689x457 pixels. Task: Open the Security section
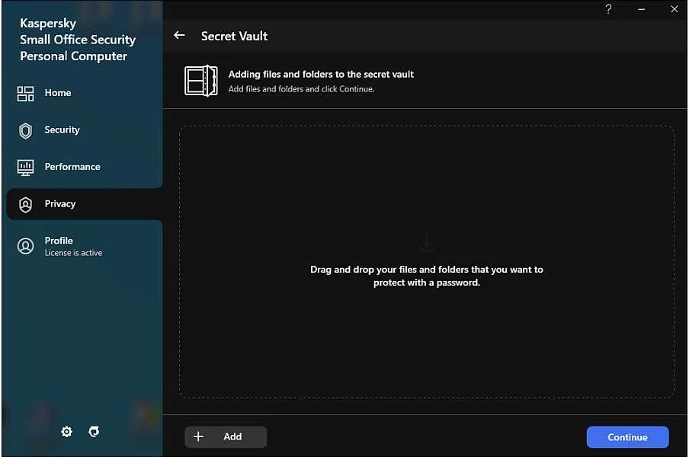click(x=84, y=130)
